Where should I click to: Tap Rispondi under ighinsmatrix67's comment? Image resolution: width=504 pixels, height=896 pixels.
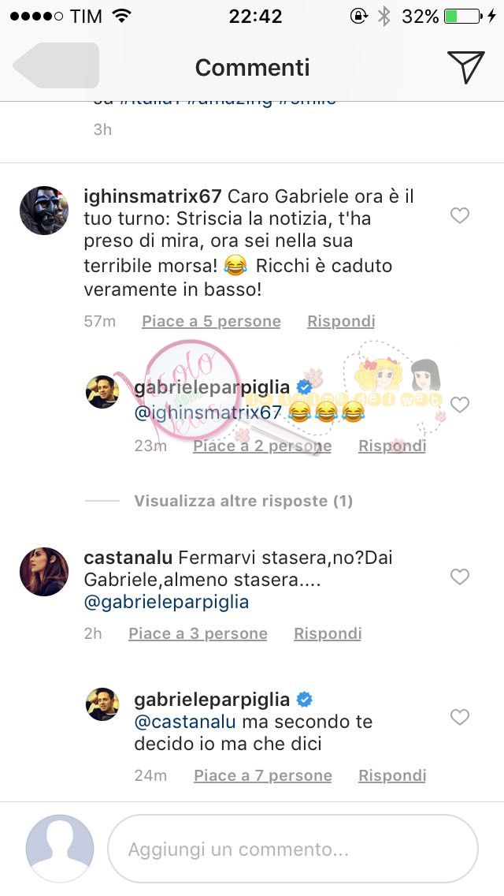[x=341, y=322]
